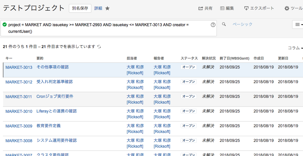
Task: Sort by the 終了日(WBSGantt) column header
Action: pyautogui.click(x=234, y=58)
